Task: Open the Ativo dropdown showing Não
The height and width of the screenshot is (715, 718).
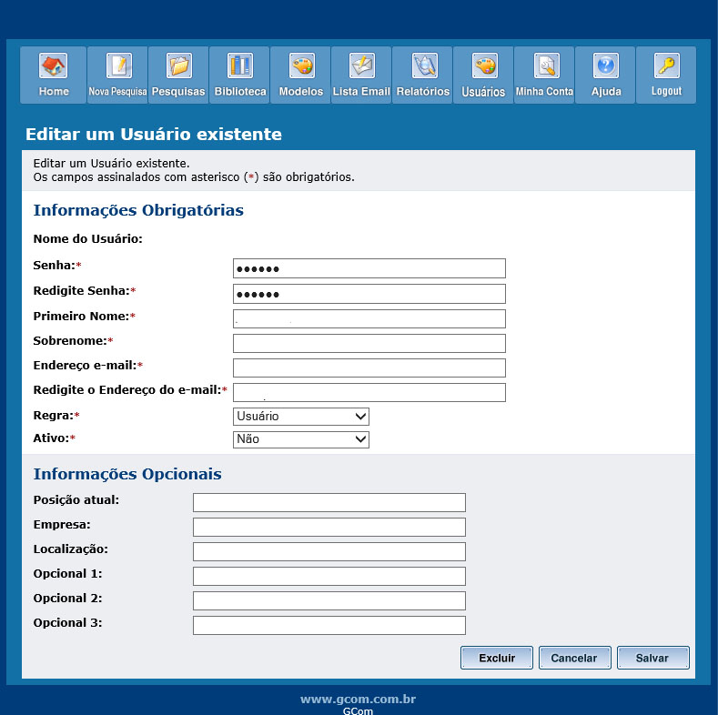Action: [301, 439]
